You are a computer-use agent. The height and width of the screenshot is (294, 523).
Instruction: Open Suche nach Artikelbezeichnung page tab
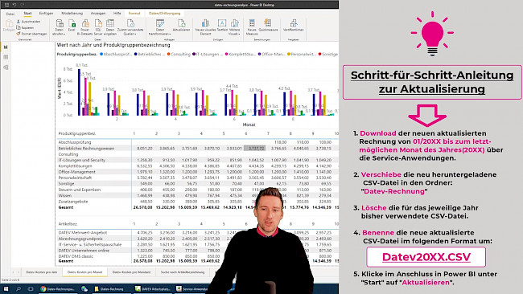click(x=183, y=272)
